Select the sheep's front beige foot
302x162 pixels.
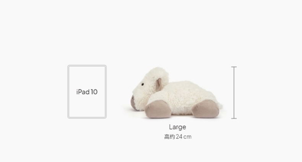pos(158,109)
